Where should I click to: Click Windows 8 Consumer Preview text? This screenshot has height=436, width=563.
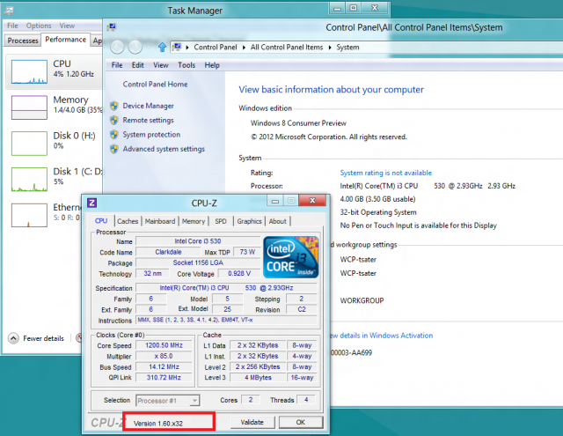pyautogui.click(x=298, y=123)
